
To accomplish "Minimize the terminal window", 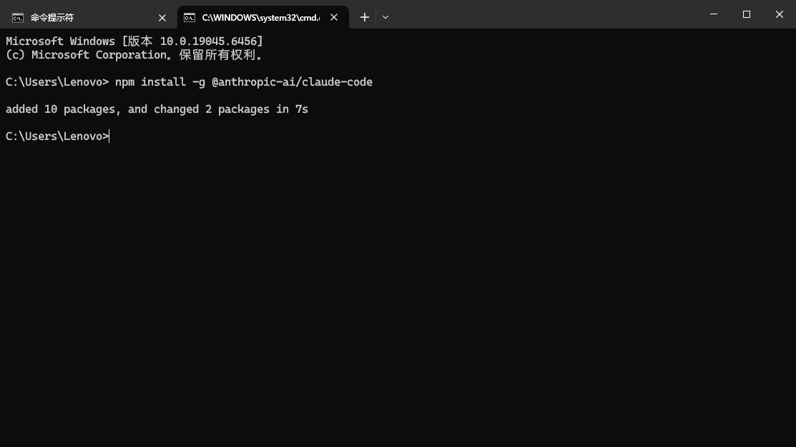I will coord(714,14).
